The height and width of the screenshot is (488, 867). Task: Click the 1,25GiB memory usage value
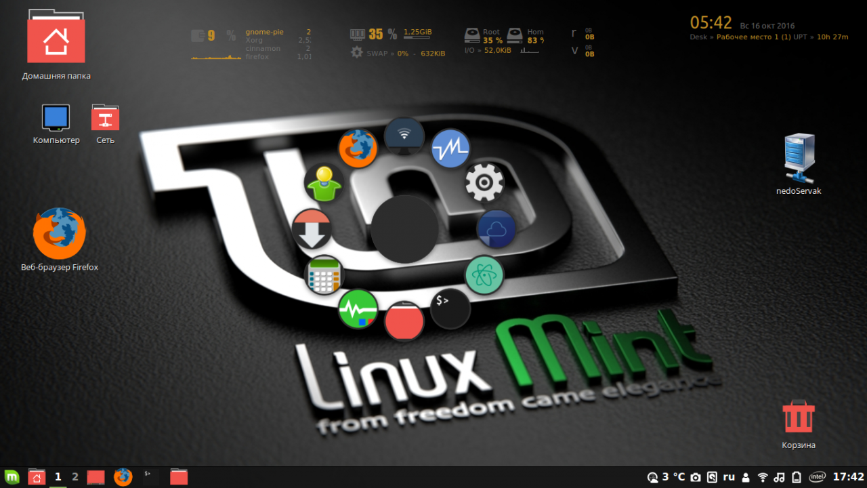418,32
